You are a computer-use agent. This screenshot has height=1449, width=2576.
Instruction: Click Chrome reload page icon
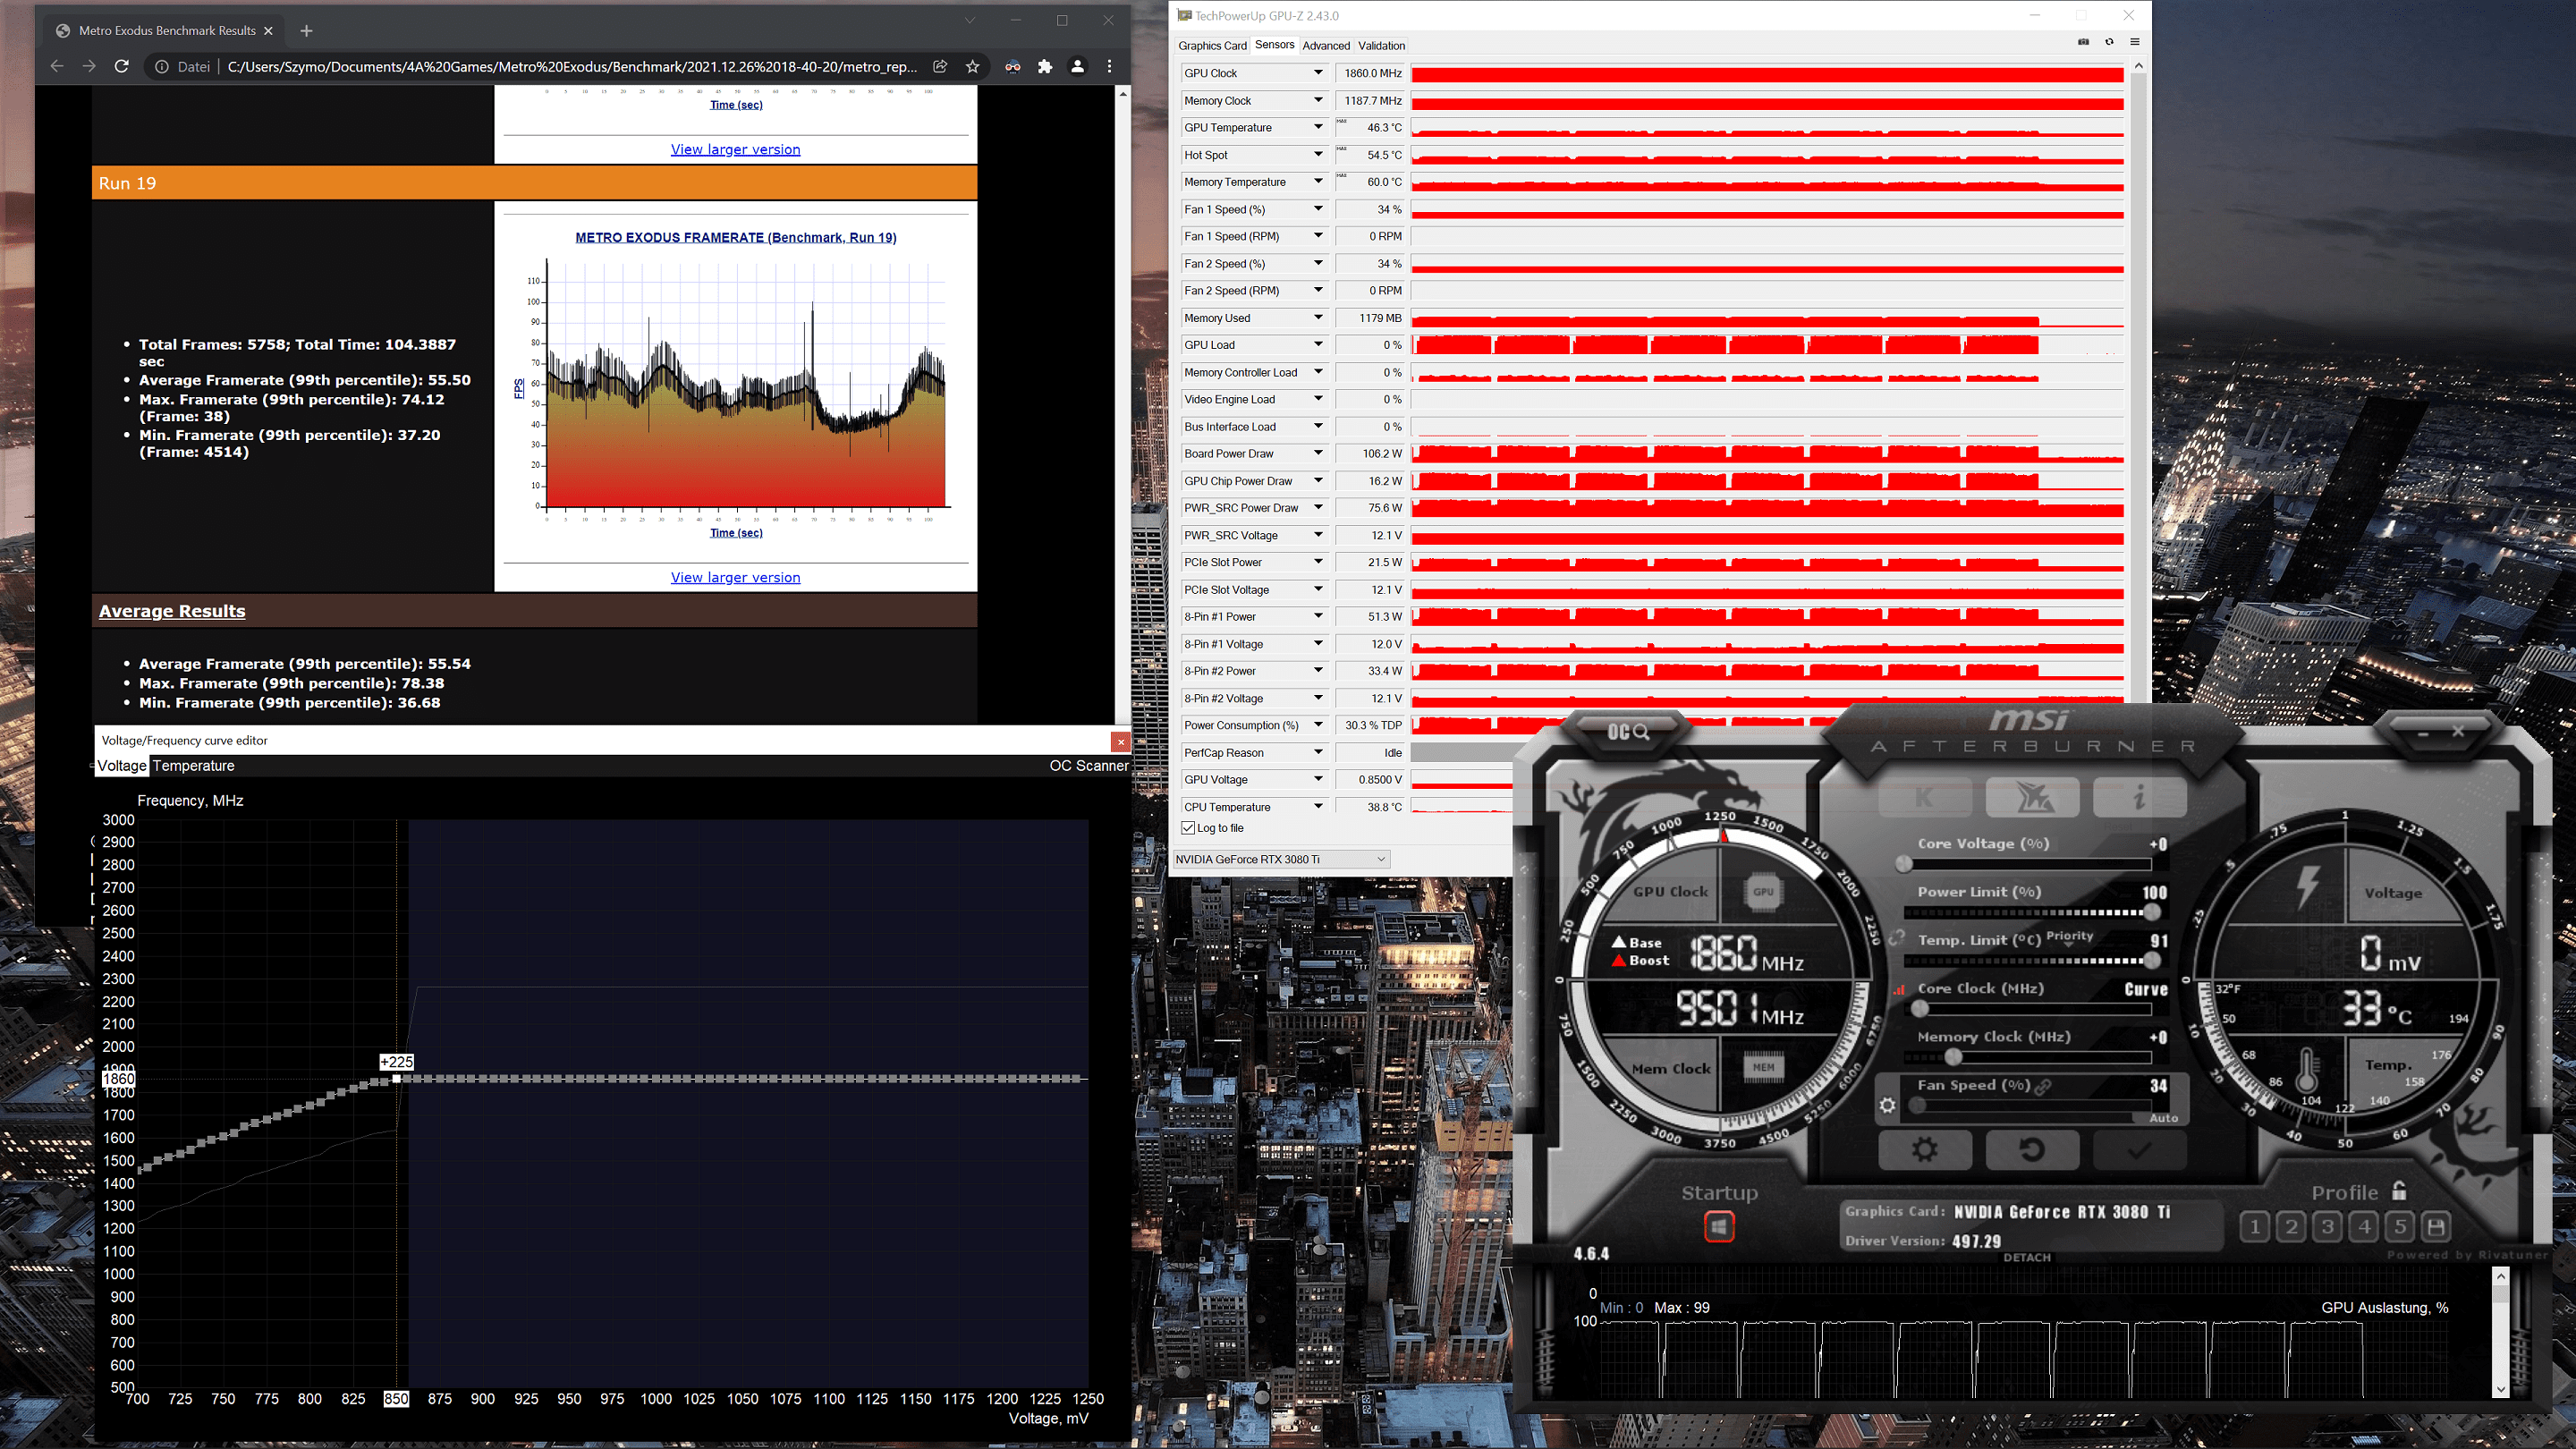(x=122, y=66)
